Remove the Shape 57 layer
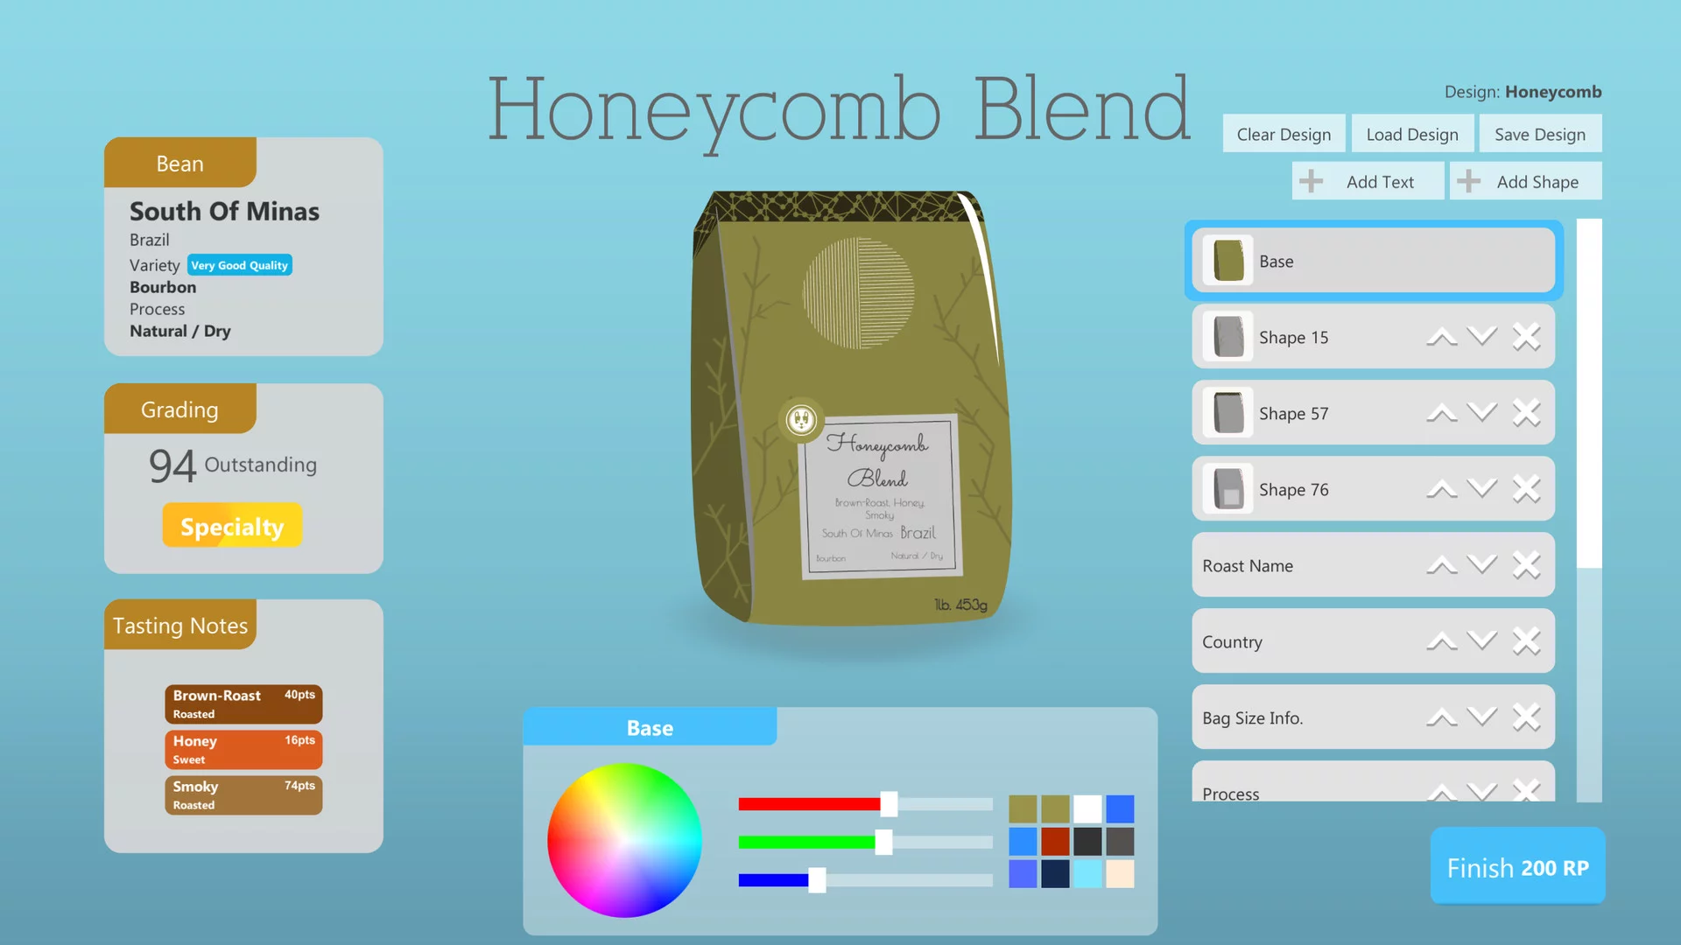The image size is (1681, 945). [x=1526, y=413]
